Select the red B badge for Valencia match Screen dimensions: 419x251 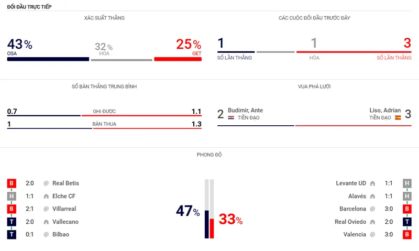click(407, 235)
